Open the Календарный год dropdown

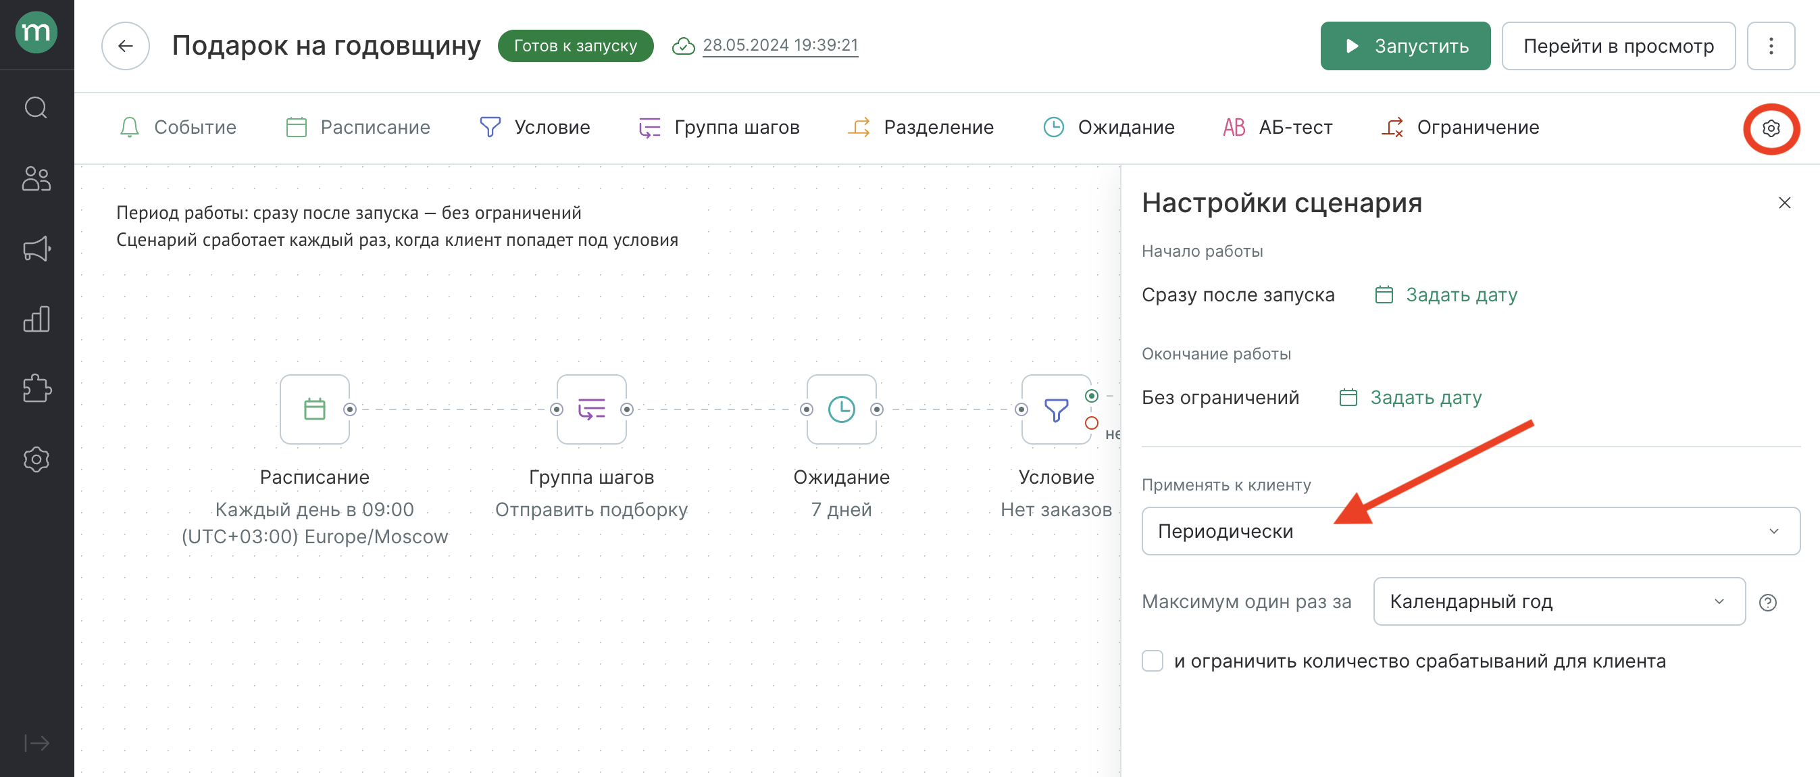click(1559, 602)
